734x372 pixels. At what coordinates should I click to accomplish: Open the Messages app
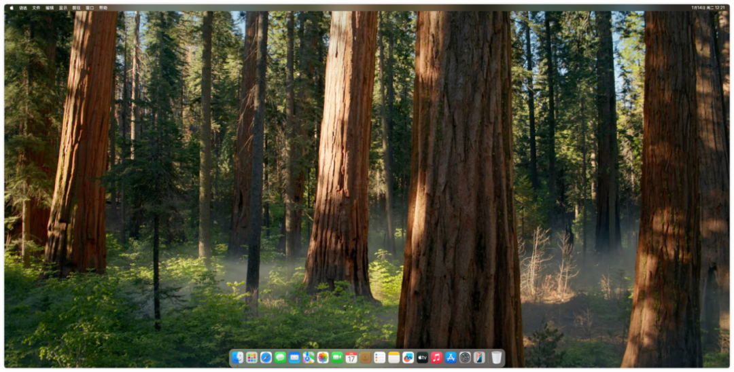point(280,357)
